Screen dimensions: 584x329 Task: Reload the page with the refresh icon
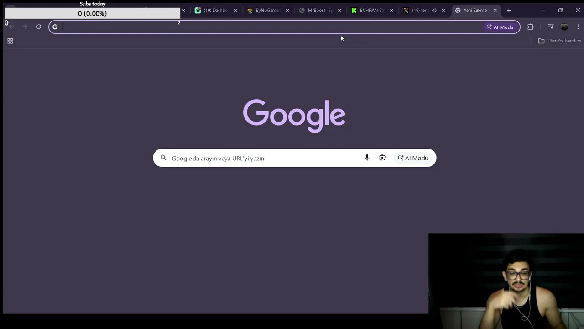pyautogui.click(x=39, y=27)
